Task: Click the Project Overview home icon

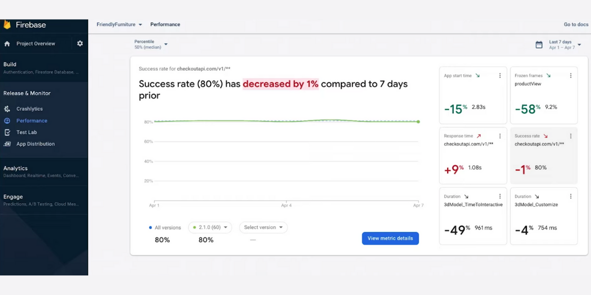Action: (x=6, y=43)
